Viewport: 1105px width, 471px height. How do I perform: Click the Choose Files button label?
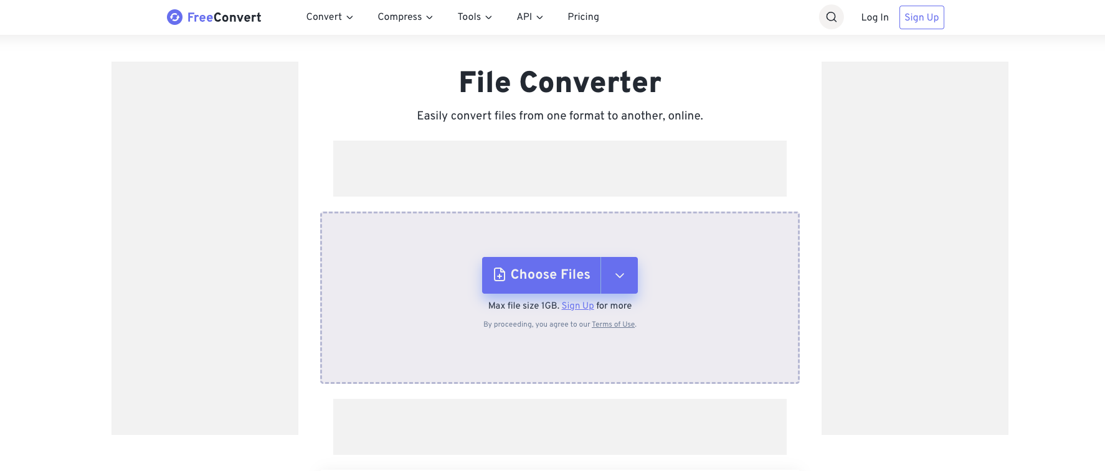coord(550,274)
